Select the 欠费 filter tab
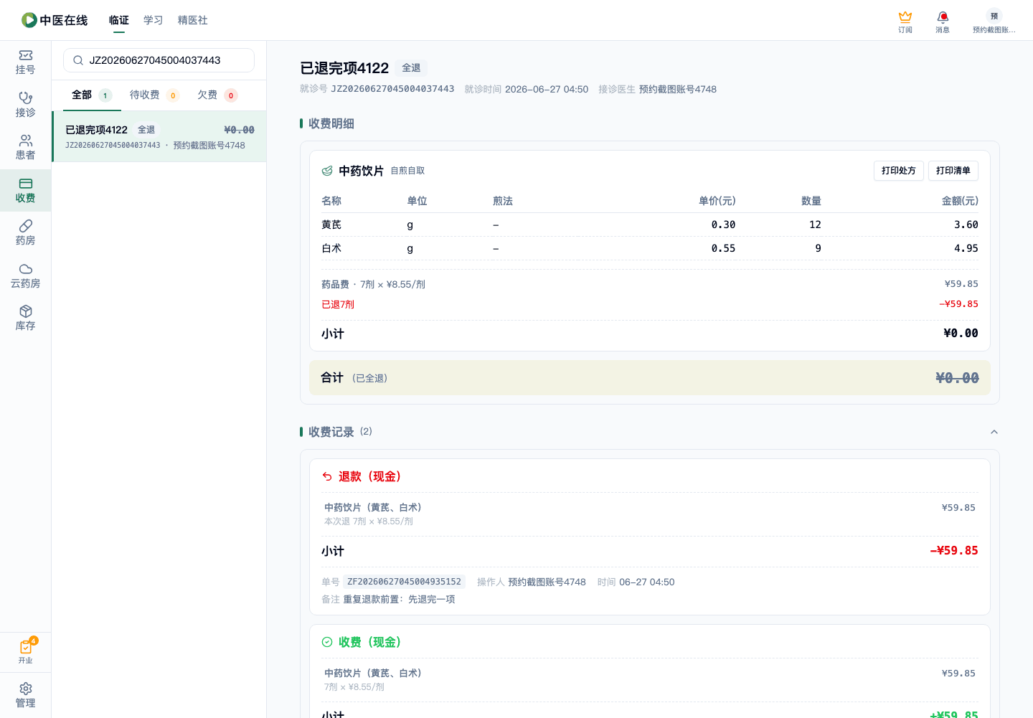 [217, 95]
